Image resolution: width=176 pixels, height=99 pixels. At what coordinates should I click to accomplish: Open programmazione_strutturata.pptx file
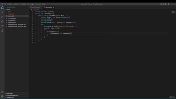point(17,27)
